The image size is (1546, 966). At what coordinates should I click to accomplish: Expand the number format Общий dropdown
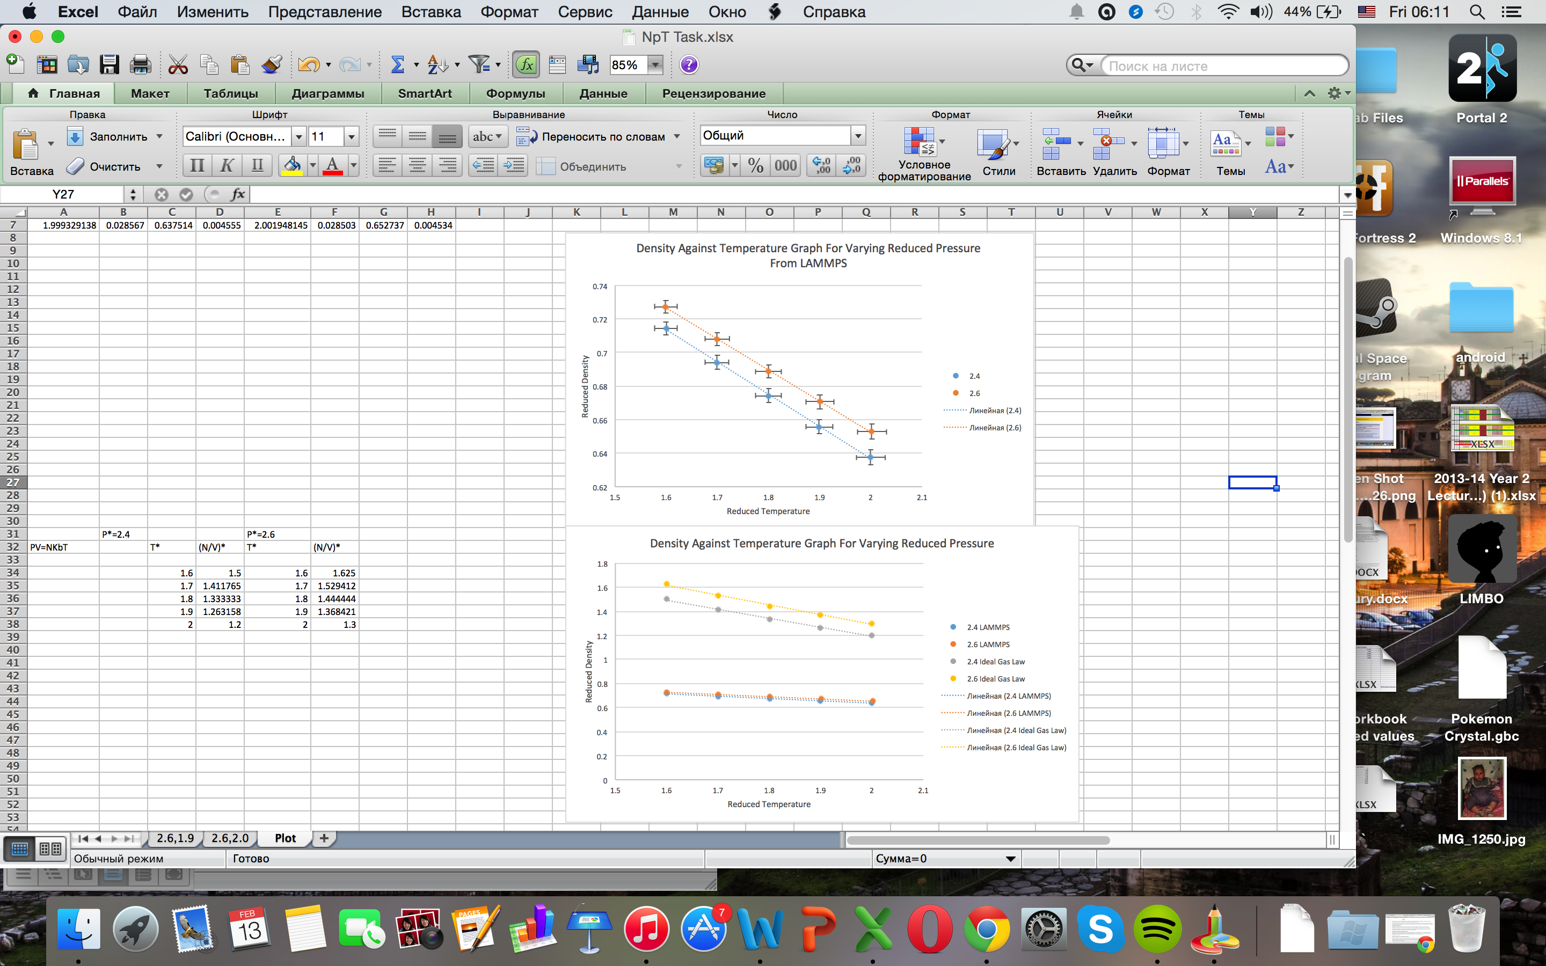[858, 135]
